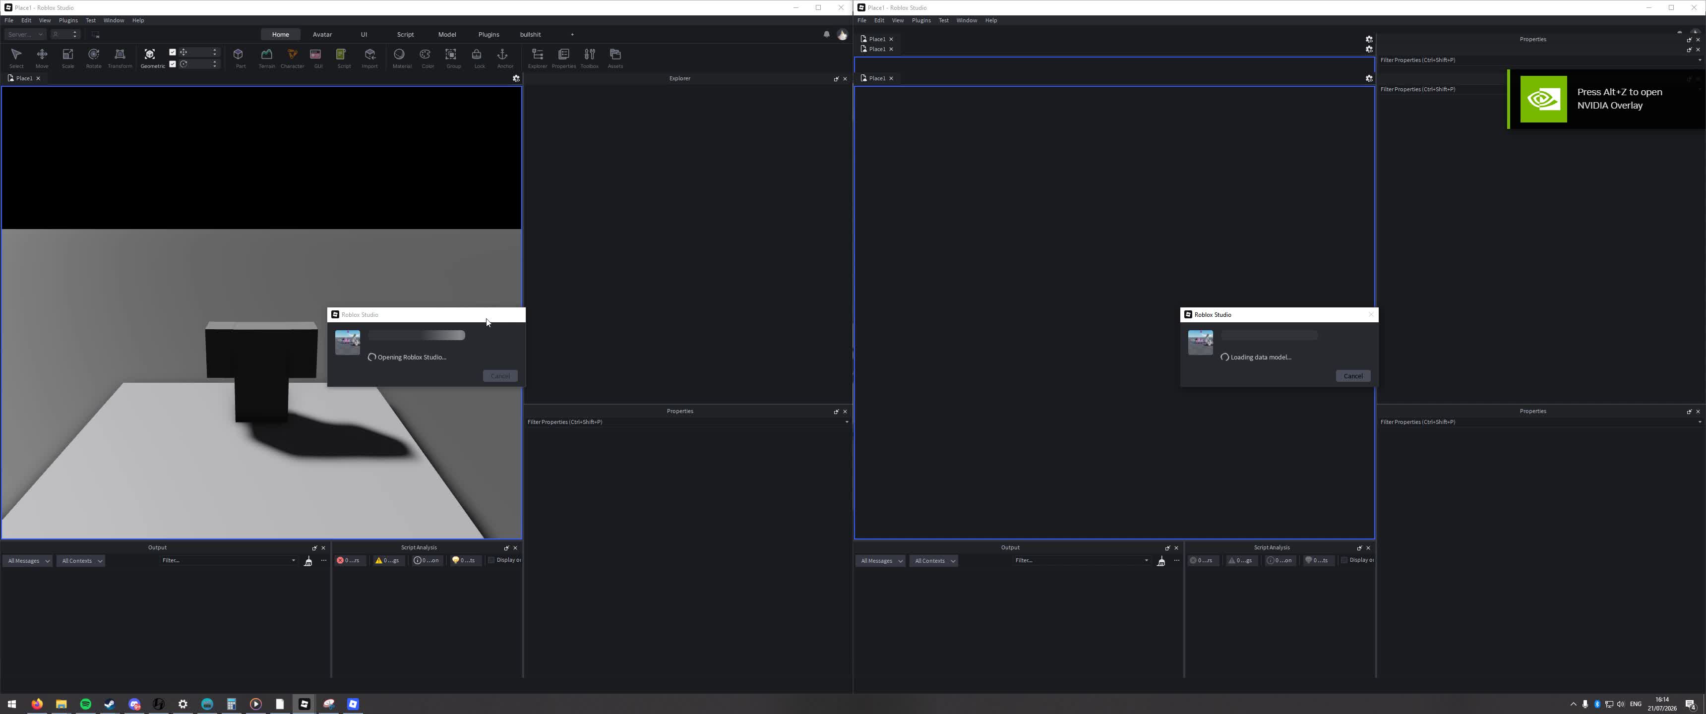1706x714 pixels.
Task: Cancel the Loading data model dialog
Action: (x=1353, y=376)
